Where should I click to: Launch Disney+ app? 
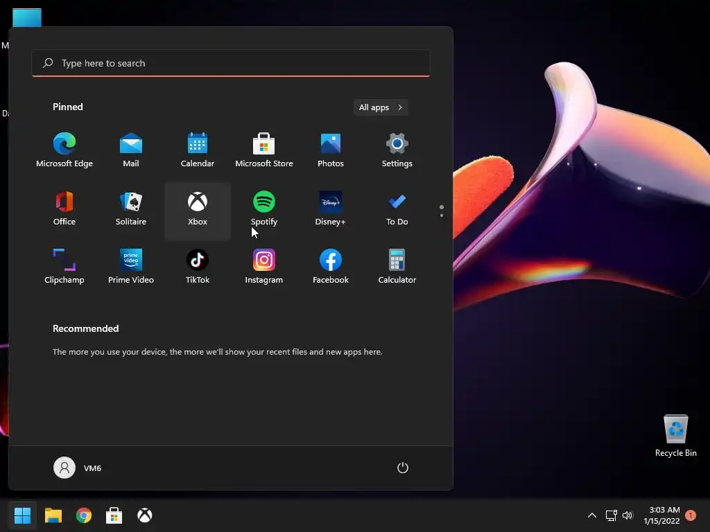pyautogui.click(x=331, y=209)
